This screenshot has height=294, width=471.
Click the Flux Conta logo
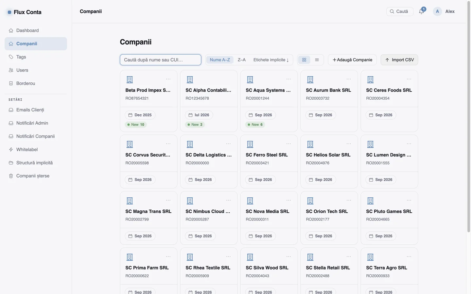click(25, 12)
